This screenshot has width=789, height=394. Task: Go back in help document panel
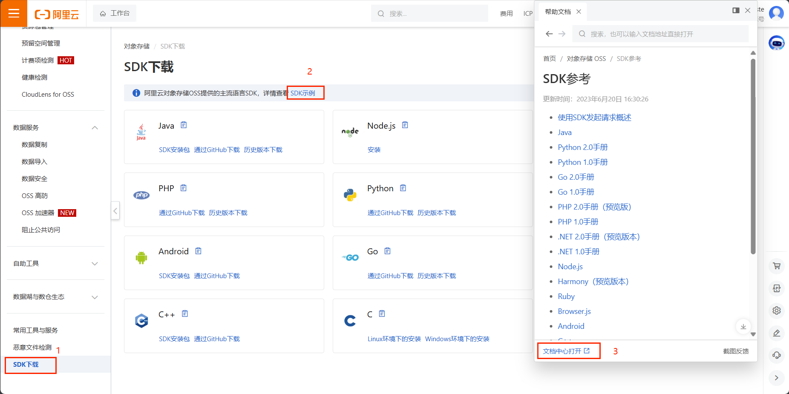549,34
